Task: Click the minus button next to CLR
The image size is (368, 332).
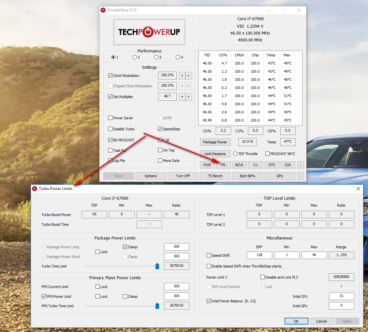Action: 301,165
